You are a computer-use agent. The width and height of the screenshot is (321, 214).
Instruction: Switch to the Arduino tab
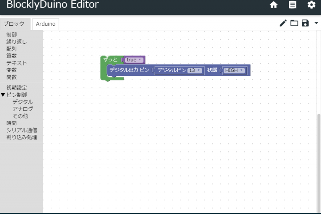point(46,24)
